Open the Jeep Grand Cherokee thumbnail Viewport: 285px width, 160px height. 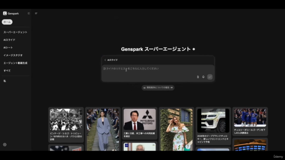(213, 120)
